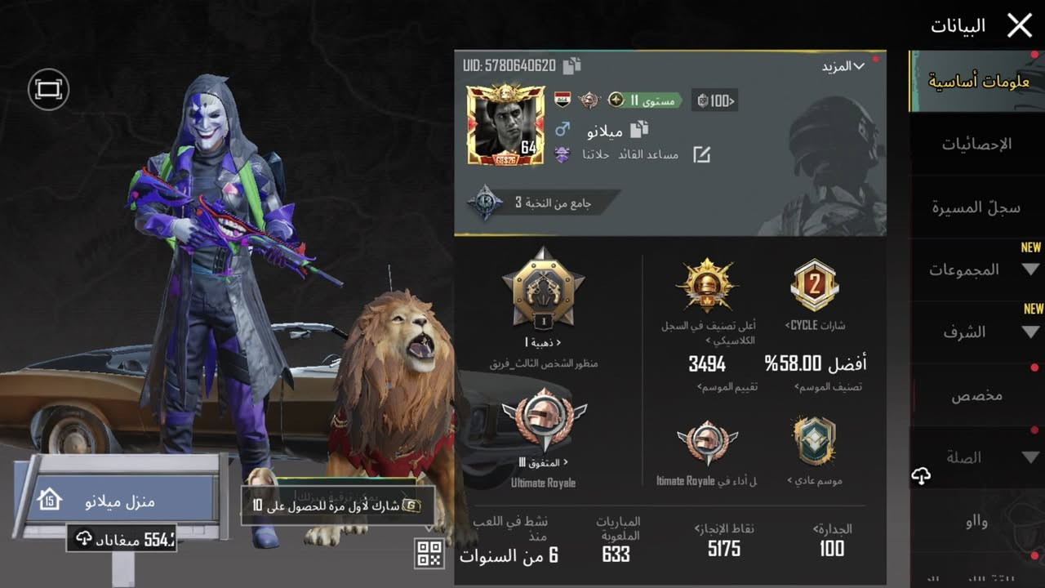Tap the share for first time reward banner
Image resolution: width=1045 pixels, height=588 pixels.
337,506
